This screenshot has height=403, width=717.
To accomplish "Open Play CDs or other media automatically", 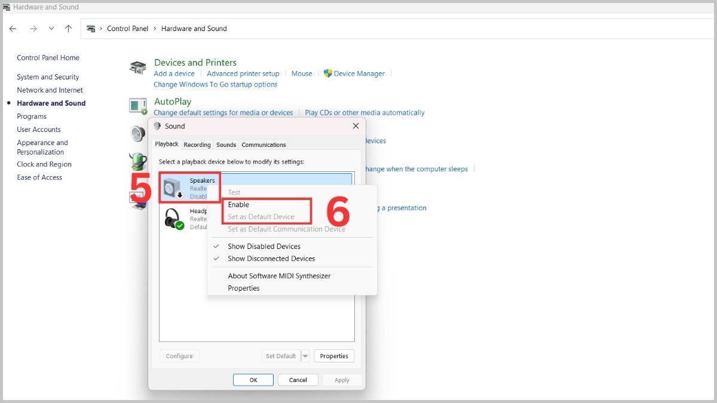I will click(364, 112).
